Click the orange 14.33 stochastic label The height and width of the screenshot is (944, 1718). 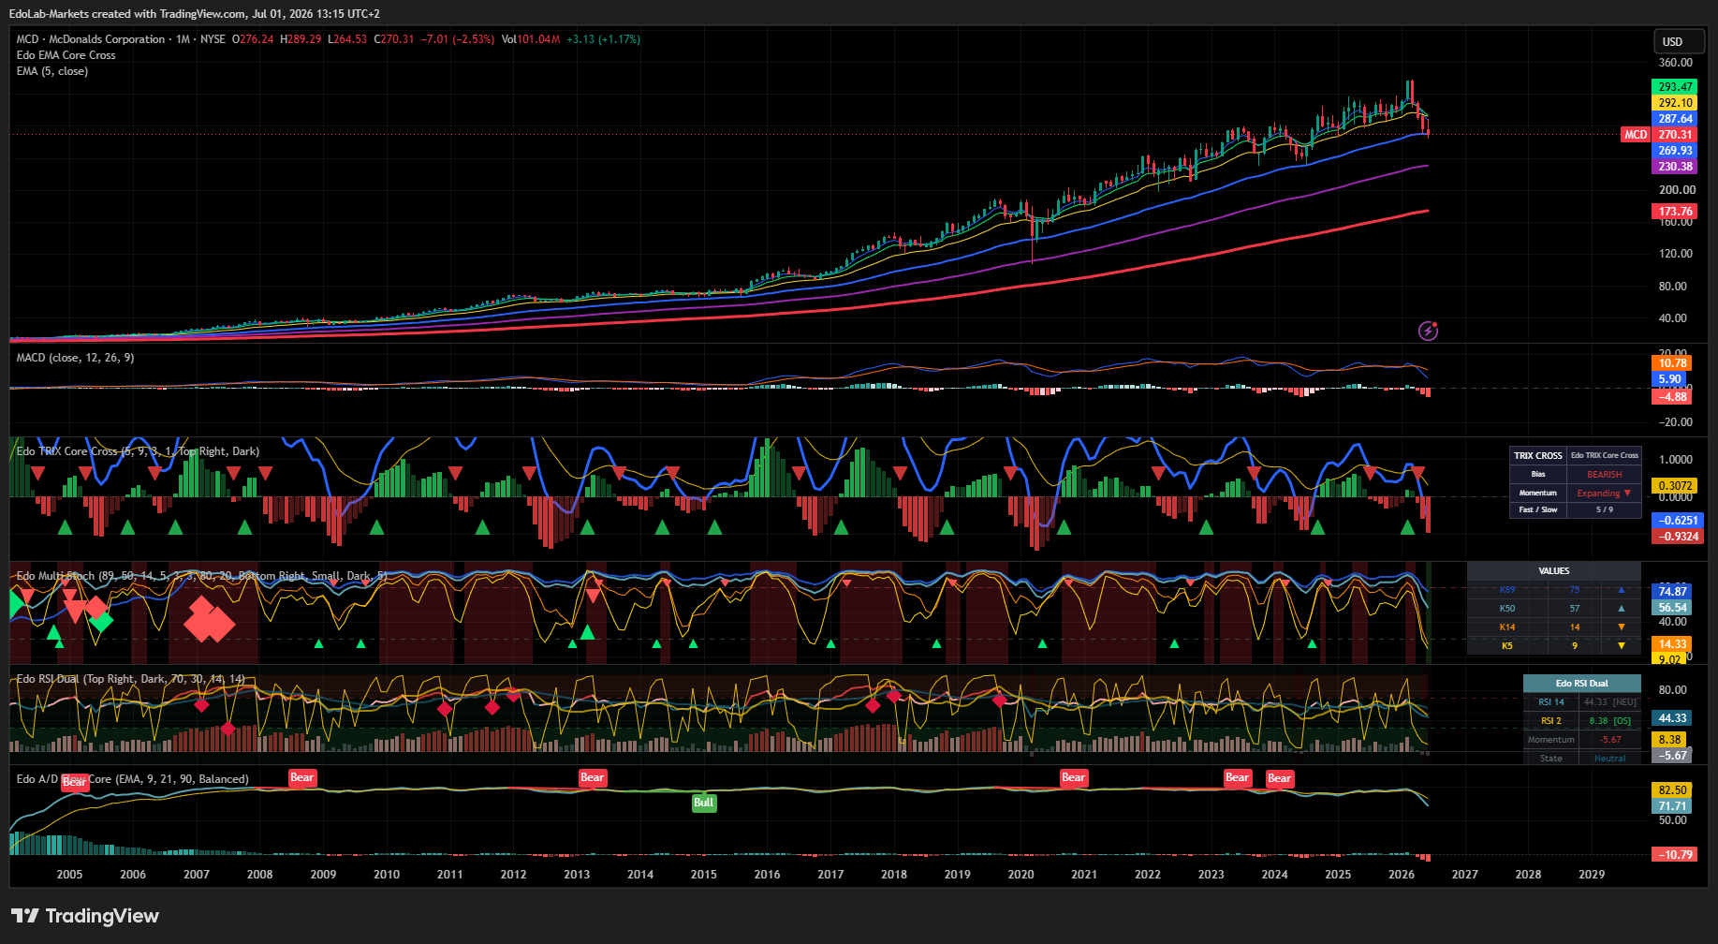point(1673,644)
